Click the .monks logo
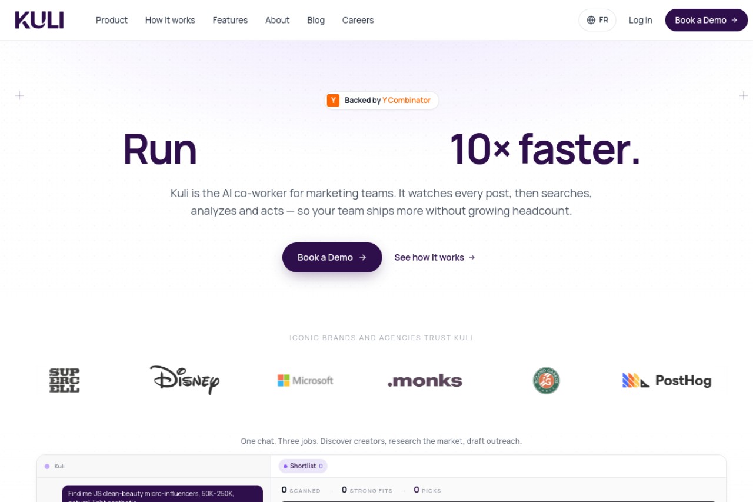The height and width of the screenshot is (502, 753). click(425, 381)
